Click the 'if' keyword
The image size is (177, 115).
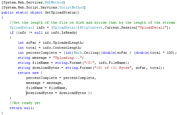point(12,33)
